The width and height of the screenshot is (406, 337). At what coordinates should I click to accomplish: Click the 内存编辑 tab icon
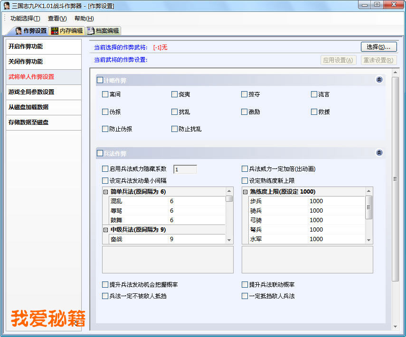(x=55, y=31)
